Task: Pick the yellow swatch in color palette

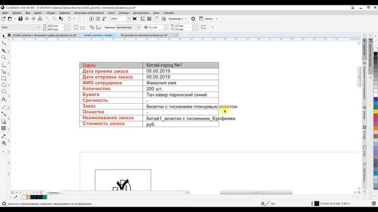Action: click(x=376, y=112)
